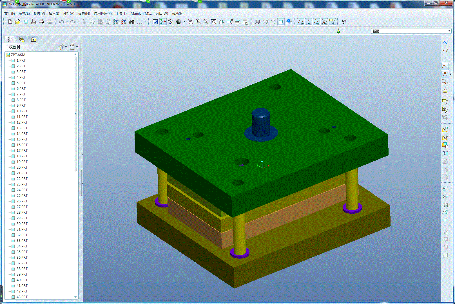The height and width of the screenshot is (304, 455).
Task: Click the model tree vertical scrollbar thumb
Action: click(x=75, y=114)
